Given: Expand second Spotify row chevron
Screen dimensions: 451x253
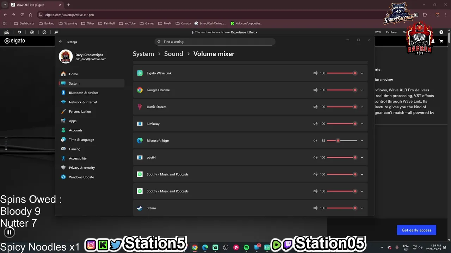Looking at the screenshot, I should pos(362,191).
